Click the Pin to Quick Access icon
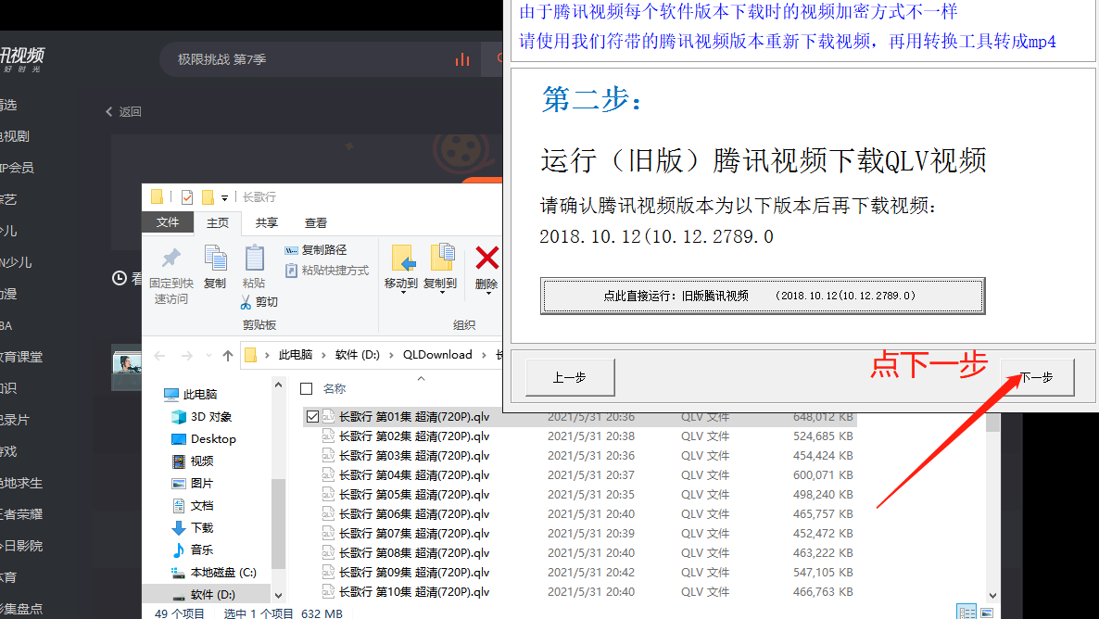 pos(171,258)
